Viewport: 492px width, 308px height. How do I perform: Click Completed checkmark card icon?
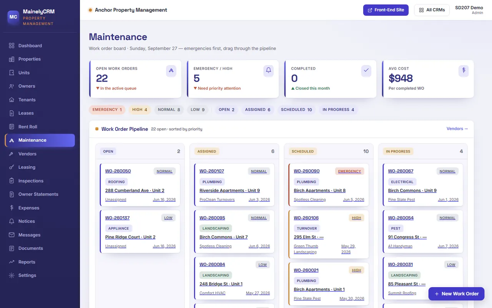point(366,70)
